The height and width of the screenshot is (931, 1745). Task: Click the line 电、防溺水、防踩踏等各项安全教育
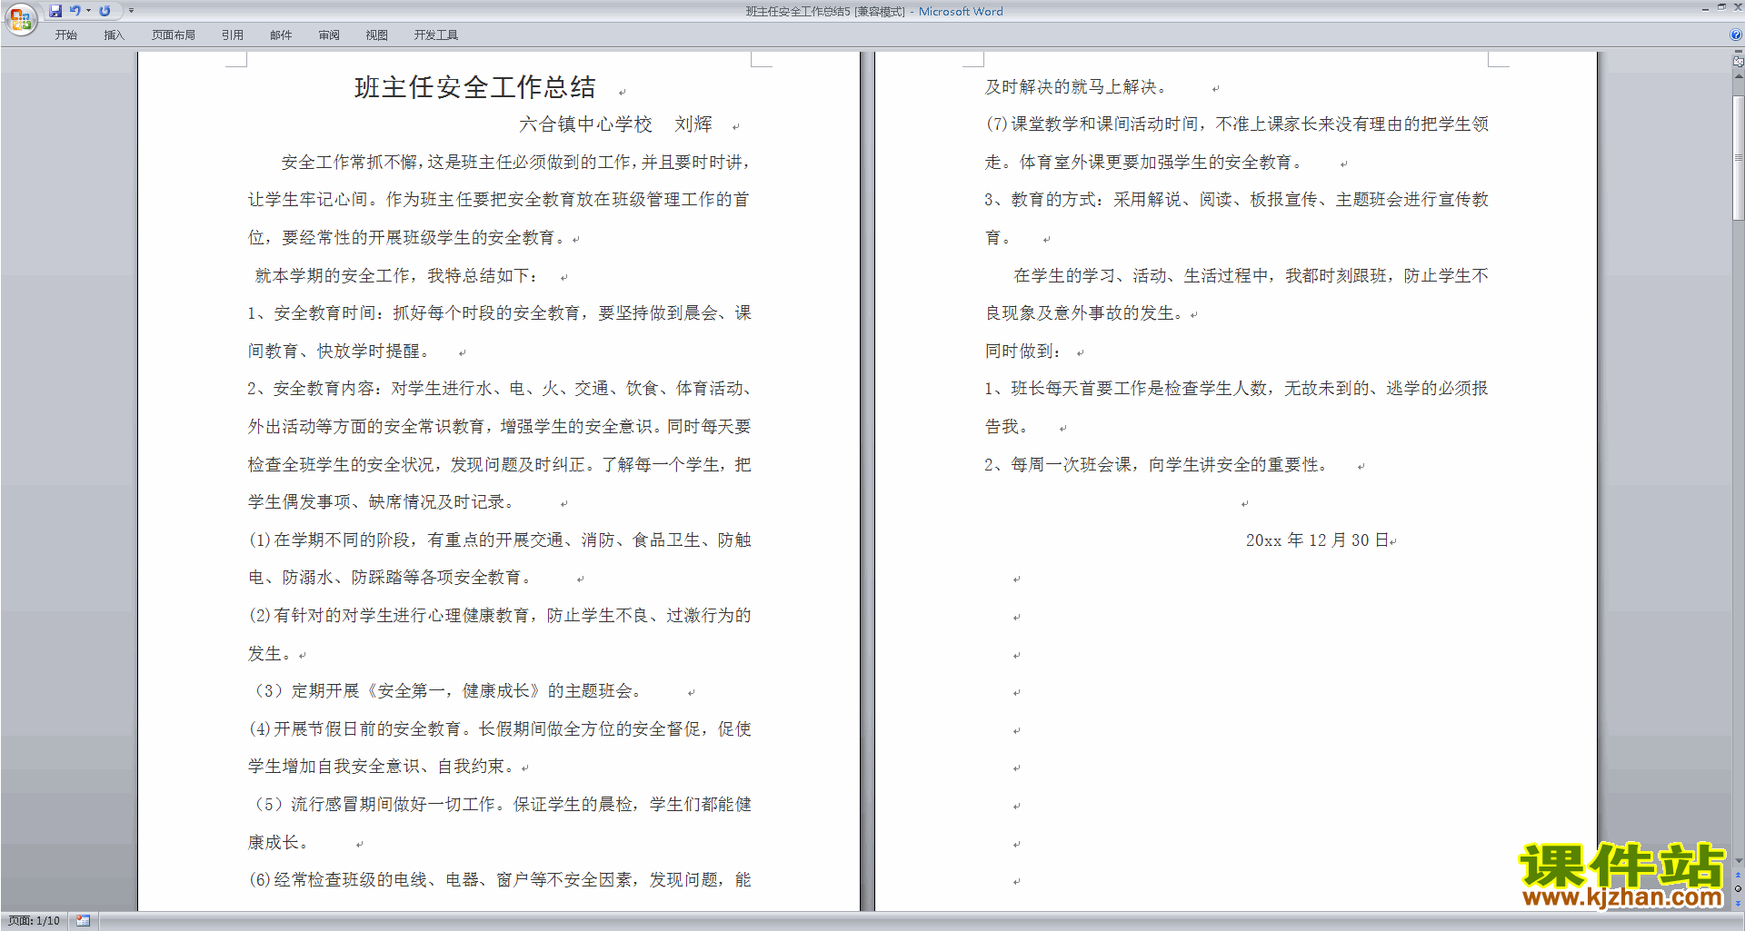coord(390,578)
